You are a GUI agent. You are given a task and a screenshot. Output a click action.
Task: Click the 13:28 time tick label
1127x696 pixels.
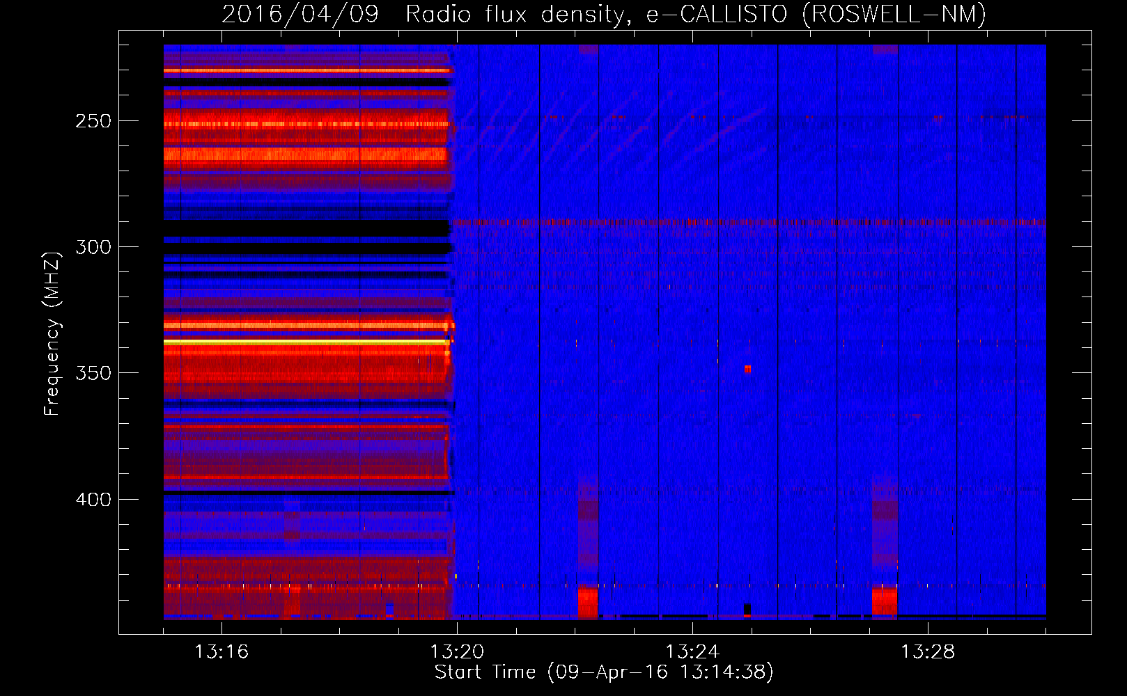pos(928,652)
